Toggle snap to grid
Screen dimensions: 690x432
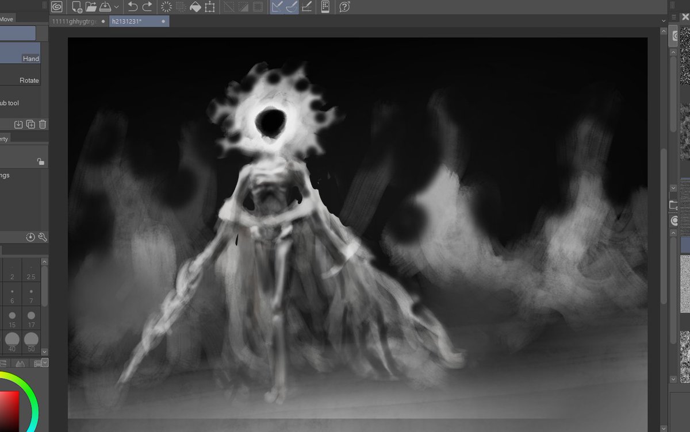point(306,7)
